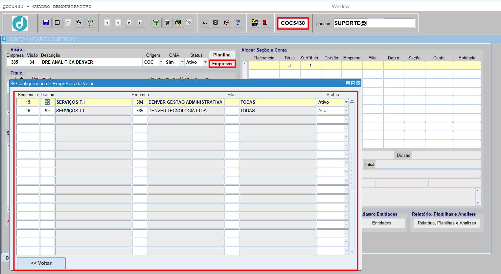The image size is (501, 274).
Task: Click Divisao 99 cell in sequencia 15 row
Action: (47, 102)
